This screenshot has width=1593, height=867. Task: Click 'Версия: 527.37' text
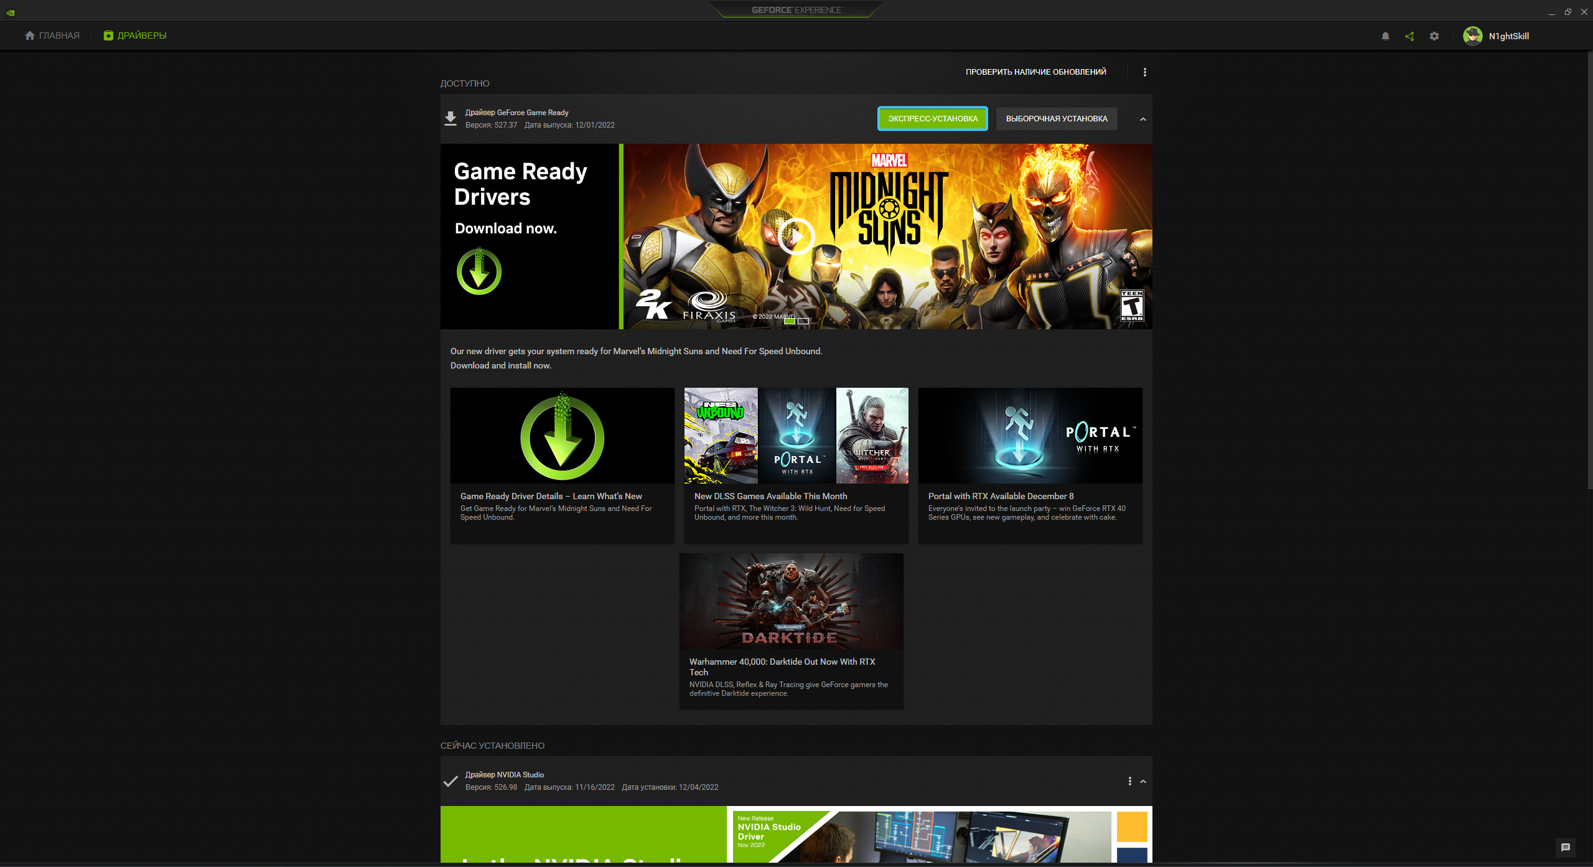(x=492, y=125)
